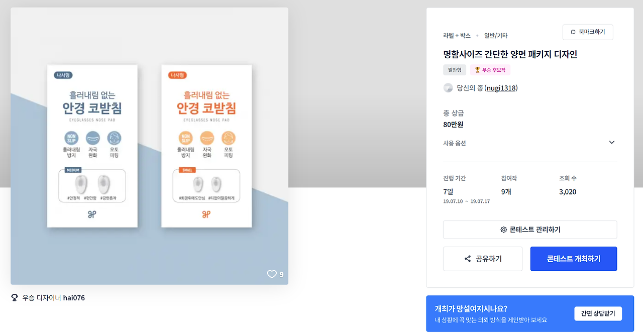Open the nugi1318 profile link
643x334 pixels.
click(x=501, y=88)
